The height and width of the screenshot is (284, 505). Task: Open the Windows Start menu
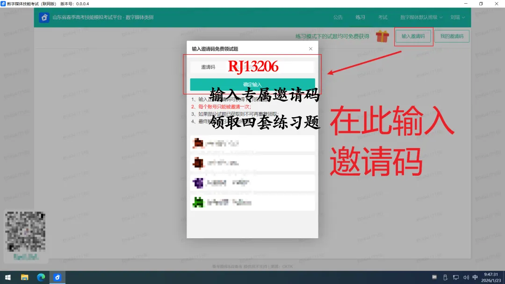pyautogui.click(x=8, y=277)
